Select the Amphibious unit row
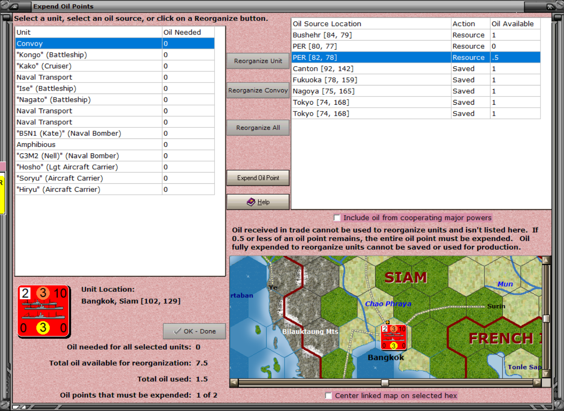 pyautogui.click(x=115, y=144)
